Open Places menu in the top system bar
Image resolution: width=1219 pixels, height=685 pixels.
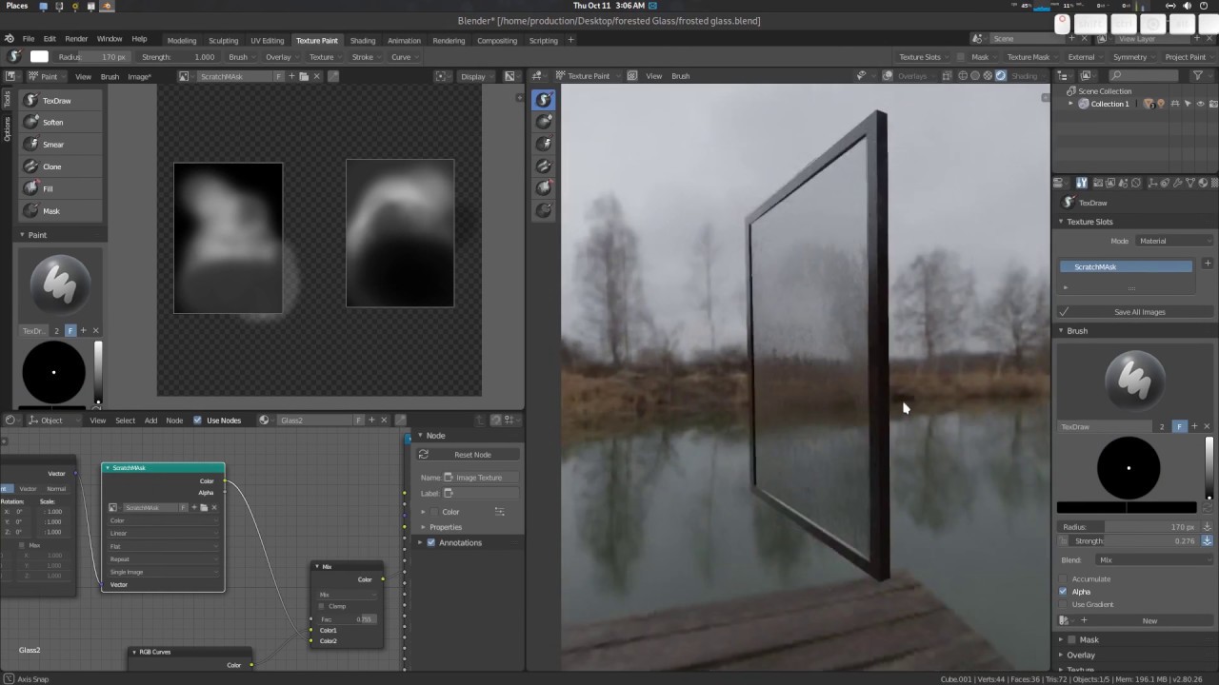[16, 6]
